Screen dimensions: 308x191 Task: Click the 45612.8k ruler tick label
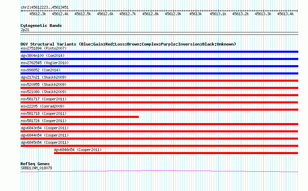tap(151, 14)
